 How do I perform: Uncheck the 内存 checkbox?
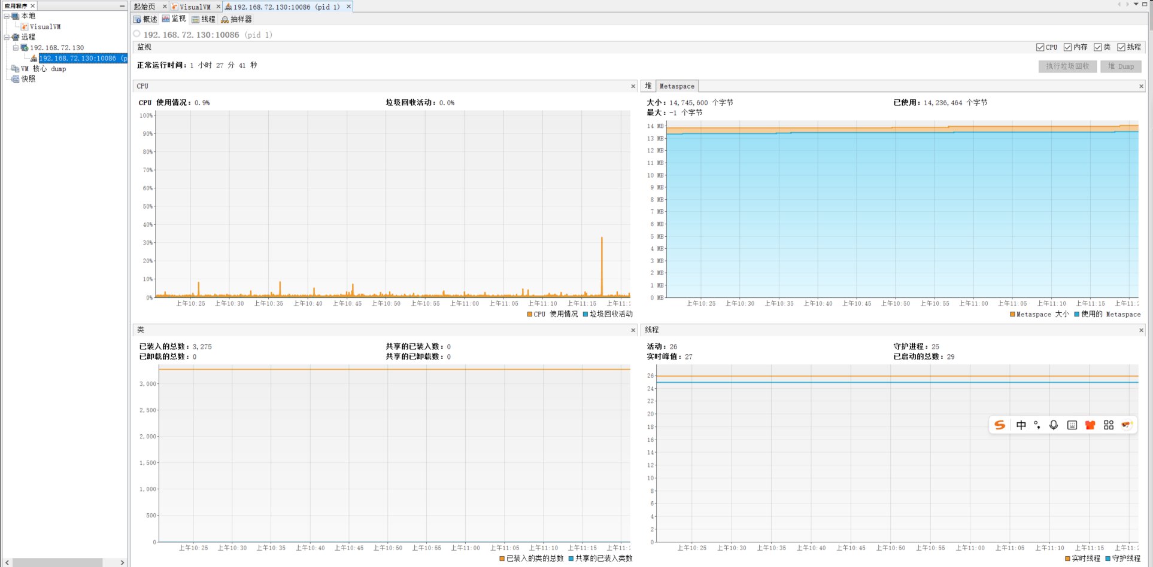coord(1067,47)
